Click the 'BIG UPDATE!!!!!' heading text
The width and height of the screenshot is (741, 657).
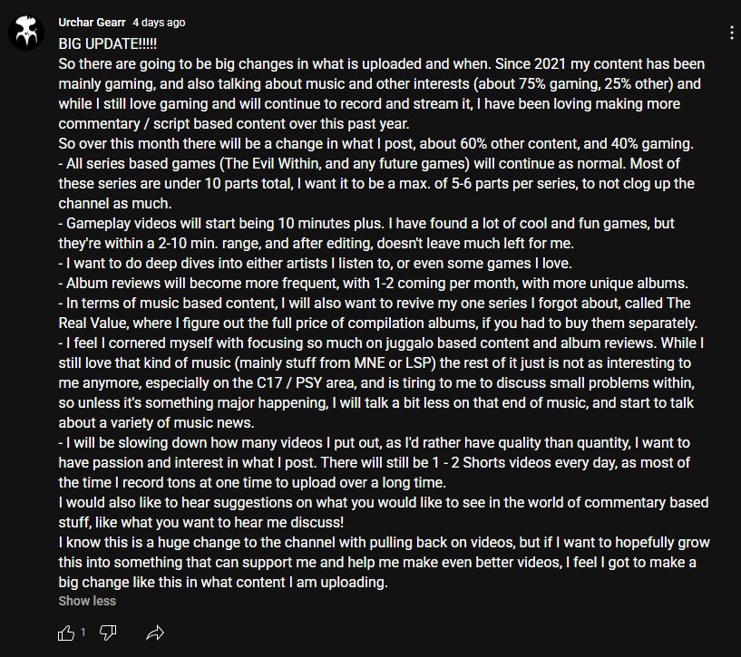click(108, 43)
